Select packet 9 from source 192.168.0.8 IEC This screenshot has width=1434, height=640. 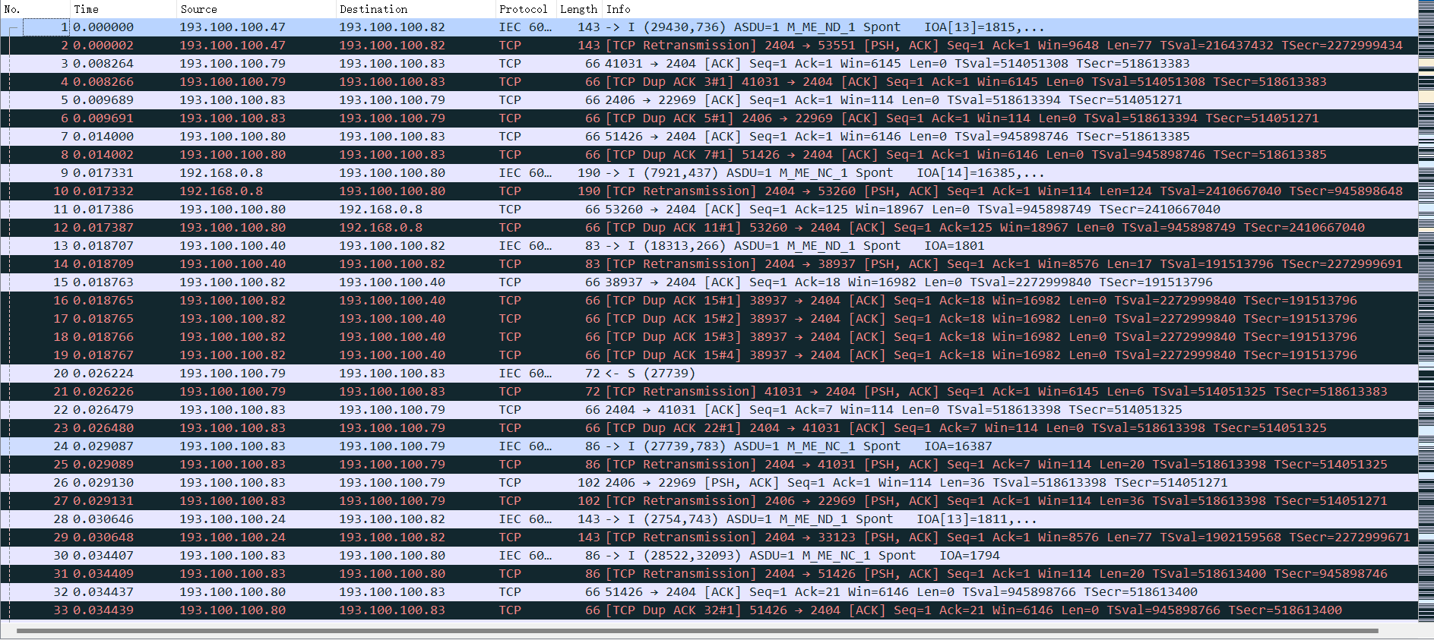click(x=709, y=173)
